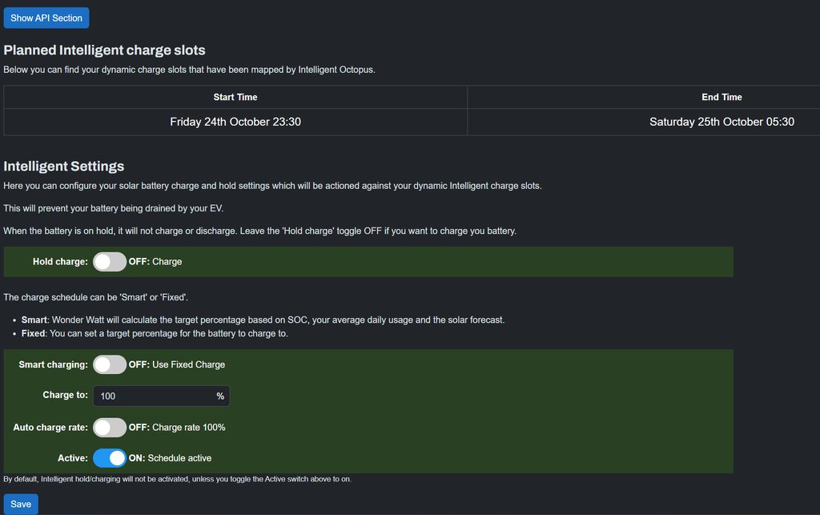Click the 'Smart charging:' label

[53, 364]
